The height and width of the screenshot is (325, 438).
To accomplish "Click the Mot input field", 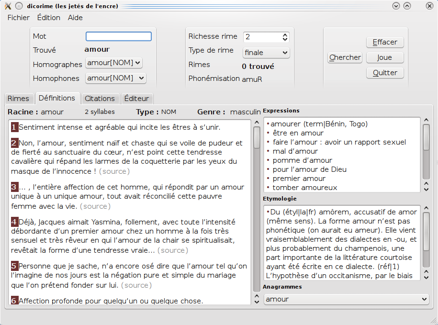I will coord(119,36).
